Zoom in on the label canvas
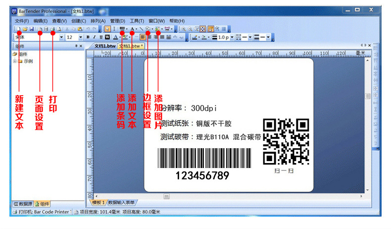The image size is (391, 229). tap(184, 29)
